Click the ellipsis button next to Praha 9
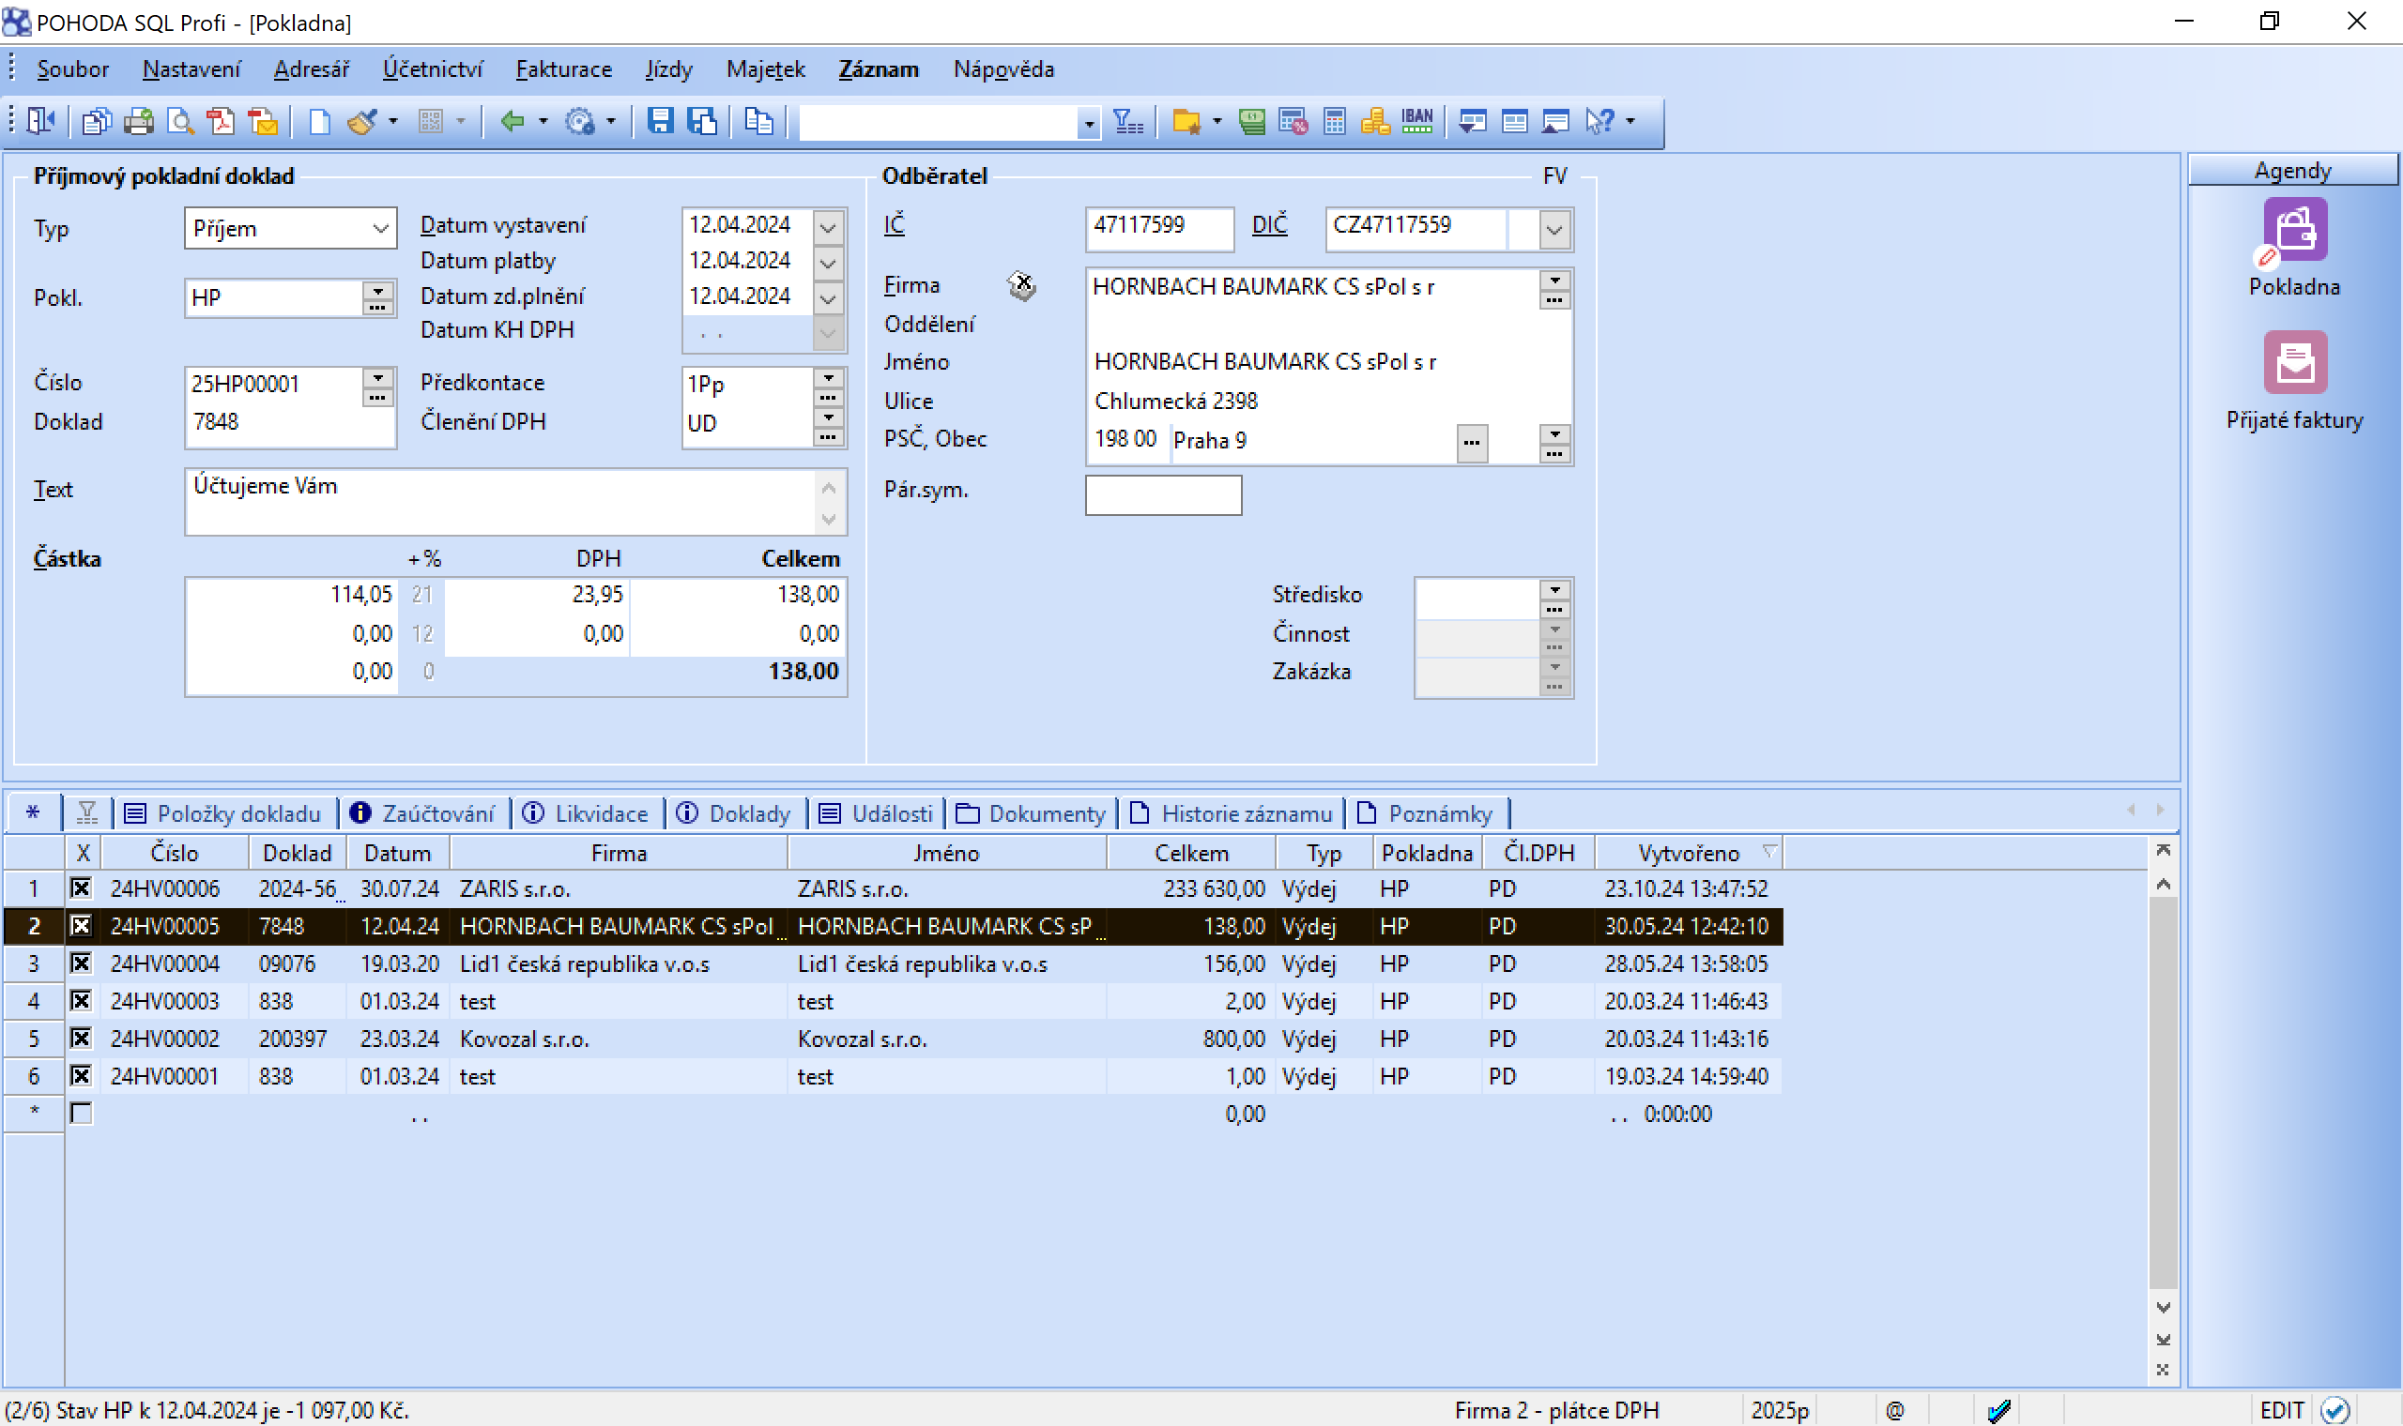Image resolution: width=2403 pixels, height=1426 pixels. (1472, 443)
